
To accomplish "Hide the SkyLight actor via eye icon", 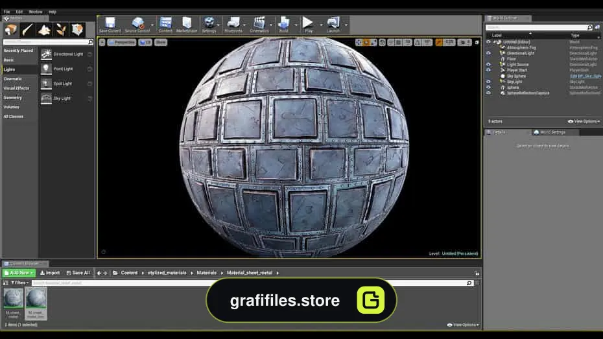I will click(488, 82).
